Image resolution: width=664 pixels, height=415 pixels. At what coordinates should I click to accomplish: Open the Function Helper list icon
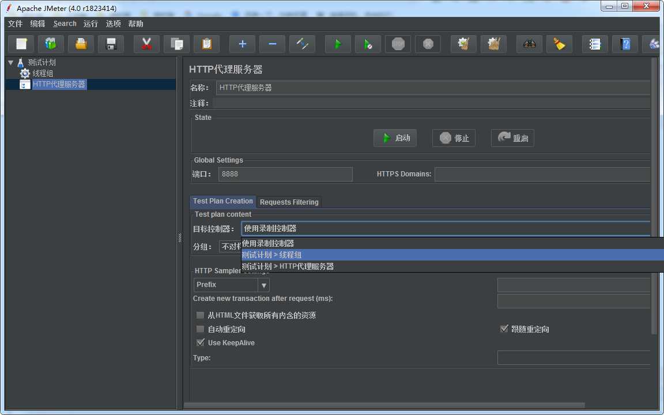pos(595,44)
